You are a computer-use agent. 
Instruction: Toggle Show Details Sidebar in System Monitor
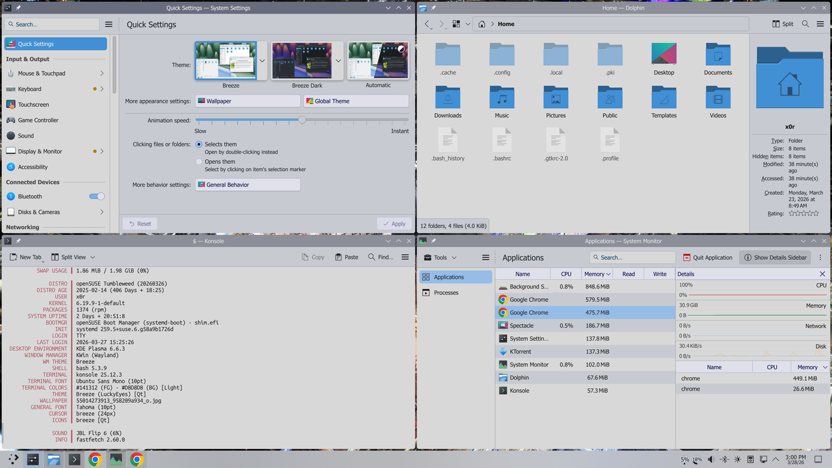[775, 257]
